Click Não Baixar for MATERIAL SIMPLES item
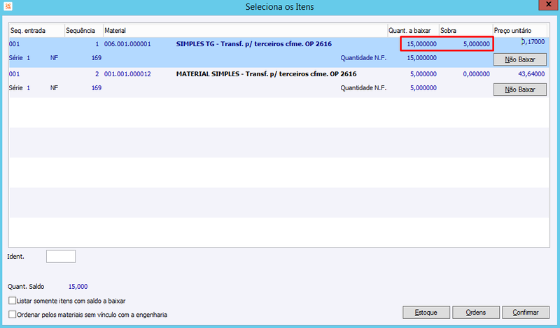560x328 pixels. pos(520,90)
